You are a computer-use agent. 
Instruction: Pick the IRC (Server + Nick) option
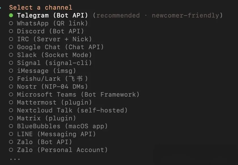click(11, 39)
